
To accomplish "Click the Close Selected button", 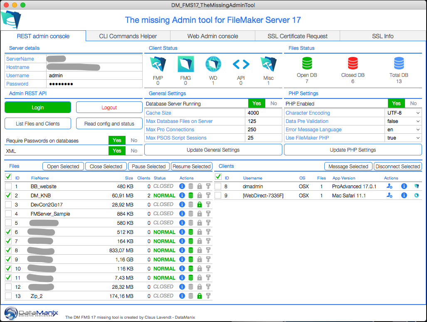I will [x=106, y=166].
